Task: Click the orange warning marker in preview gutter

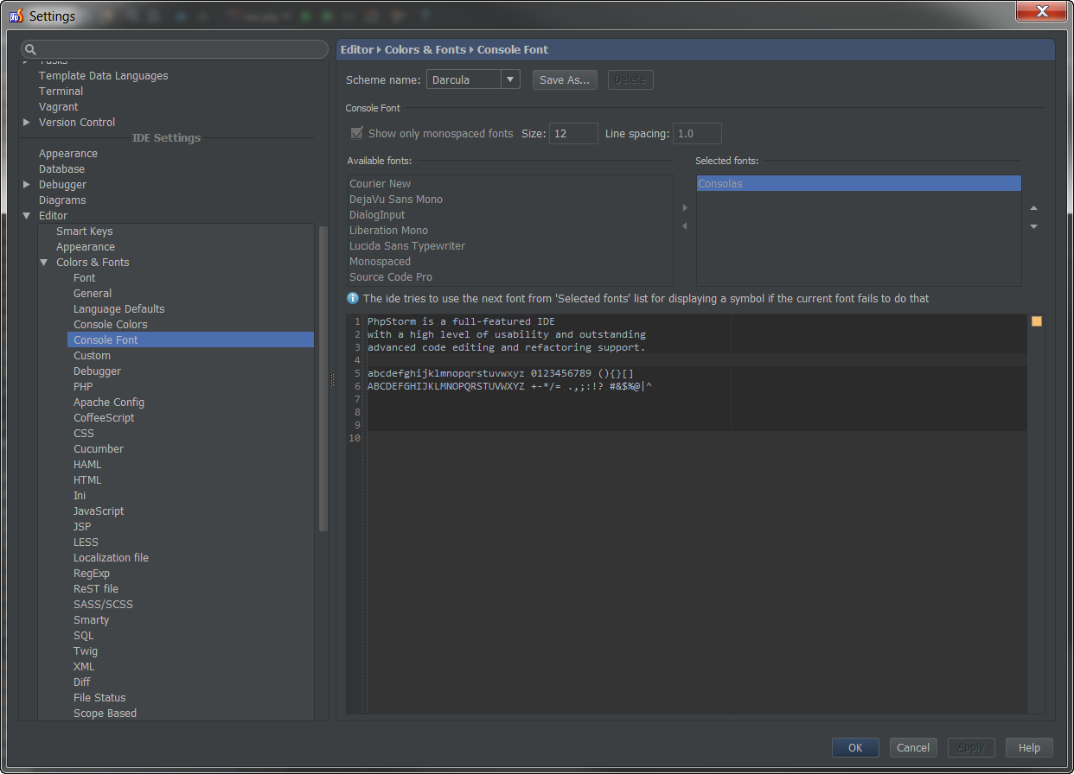Action: (1037, 321)
